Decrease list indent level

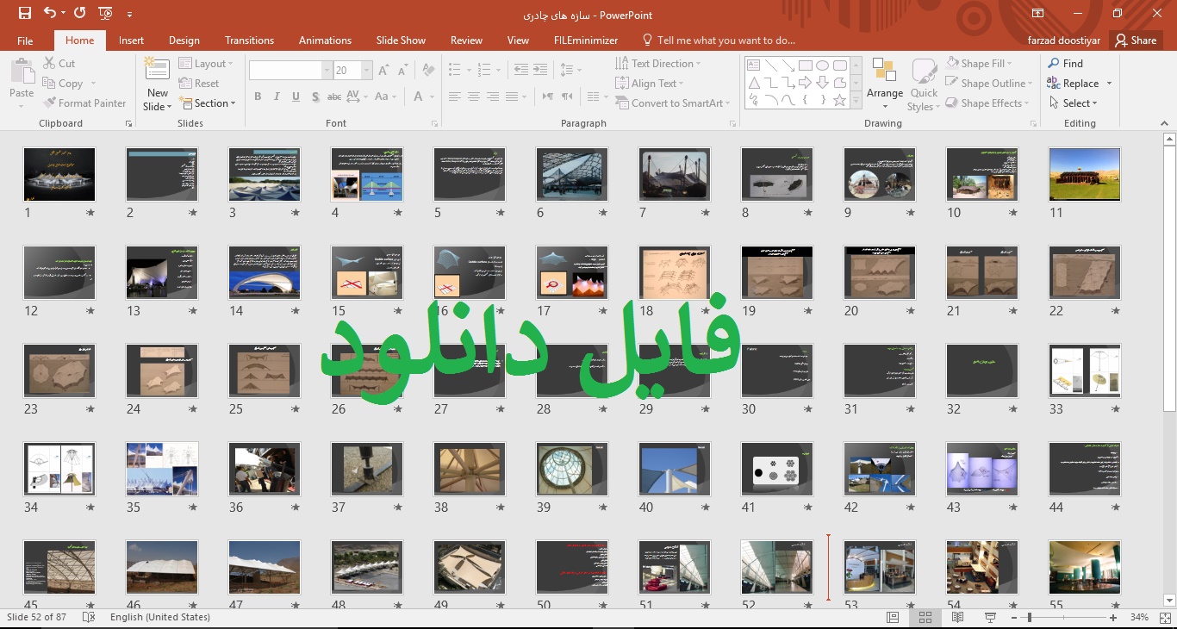[x=520, y=70]
